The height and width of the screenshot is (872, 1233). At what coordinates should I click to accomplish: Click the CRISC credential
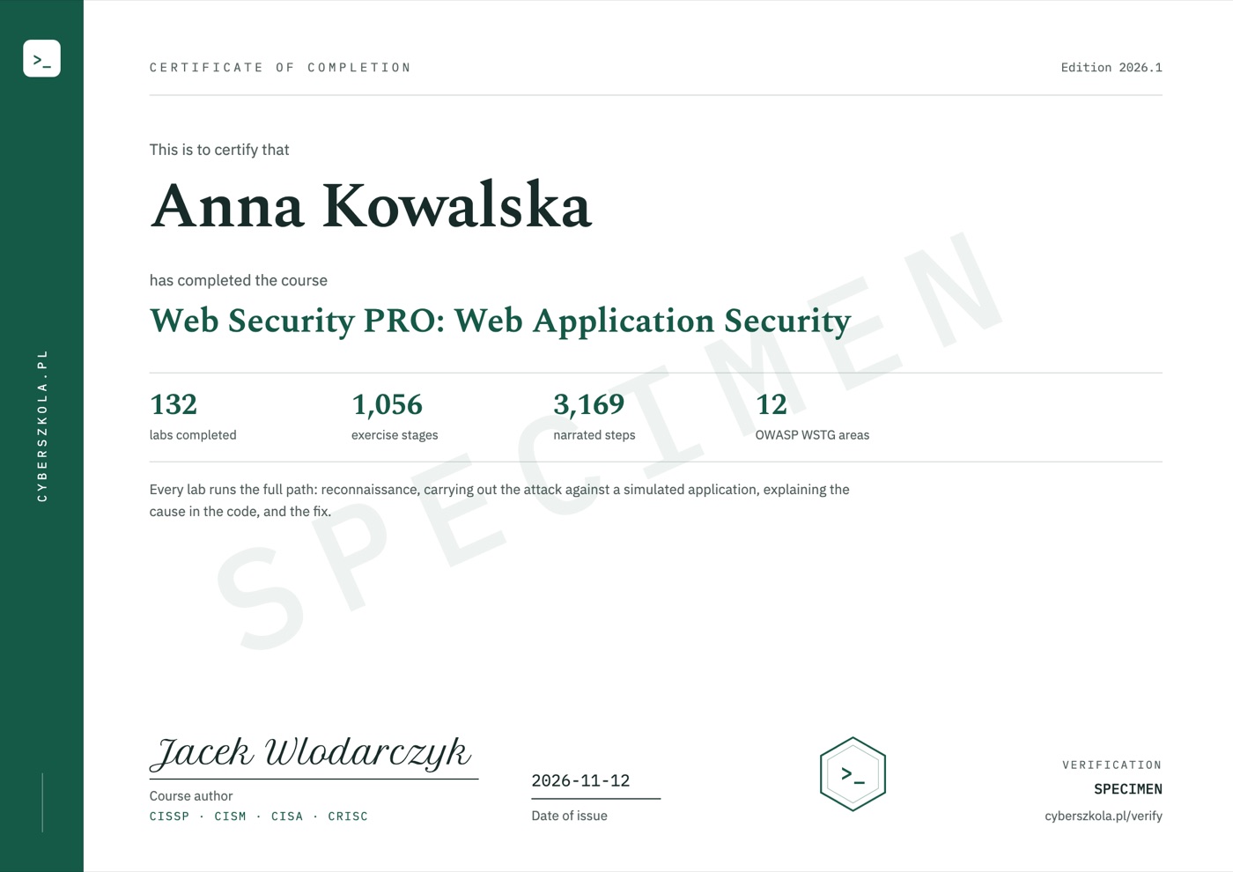pos(348,817)
